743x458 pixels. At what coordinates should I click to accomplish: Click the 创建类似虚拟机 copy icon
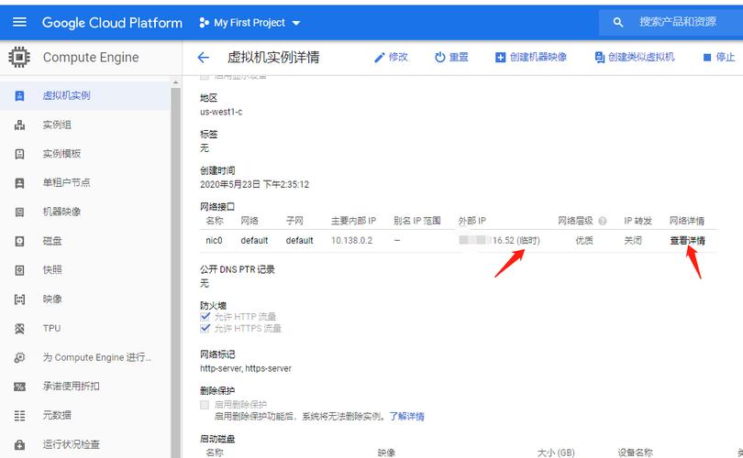point(599,57)
